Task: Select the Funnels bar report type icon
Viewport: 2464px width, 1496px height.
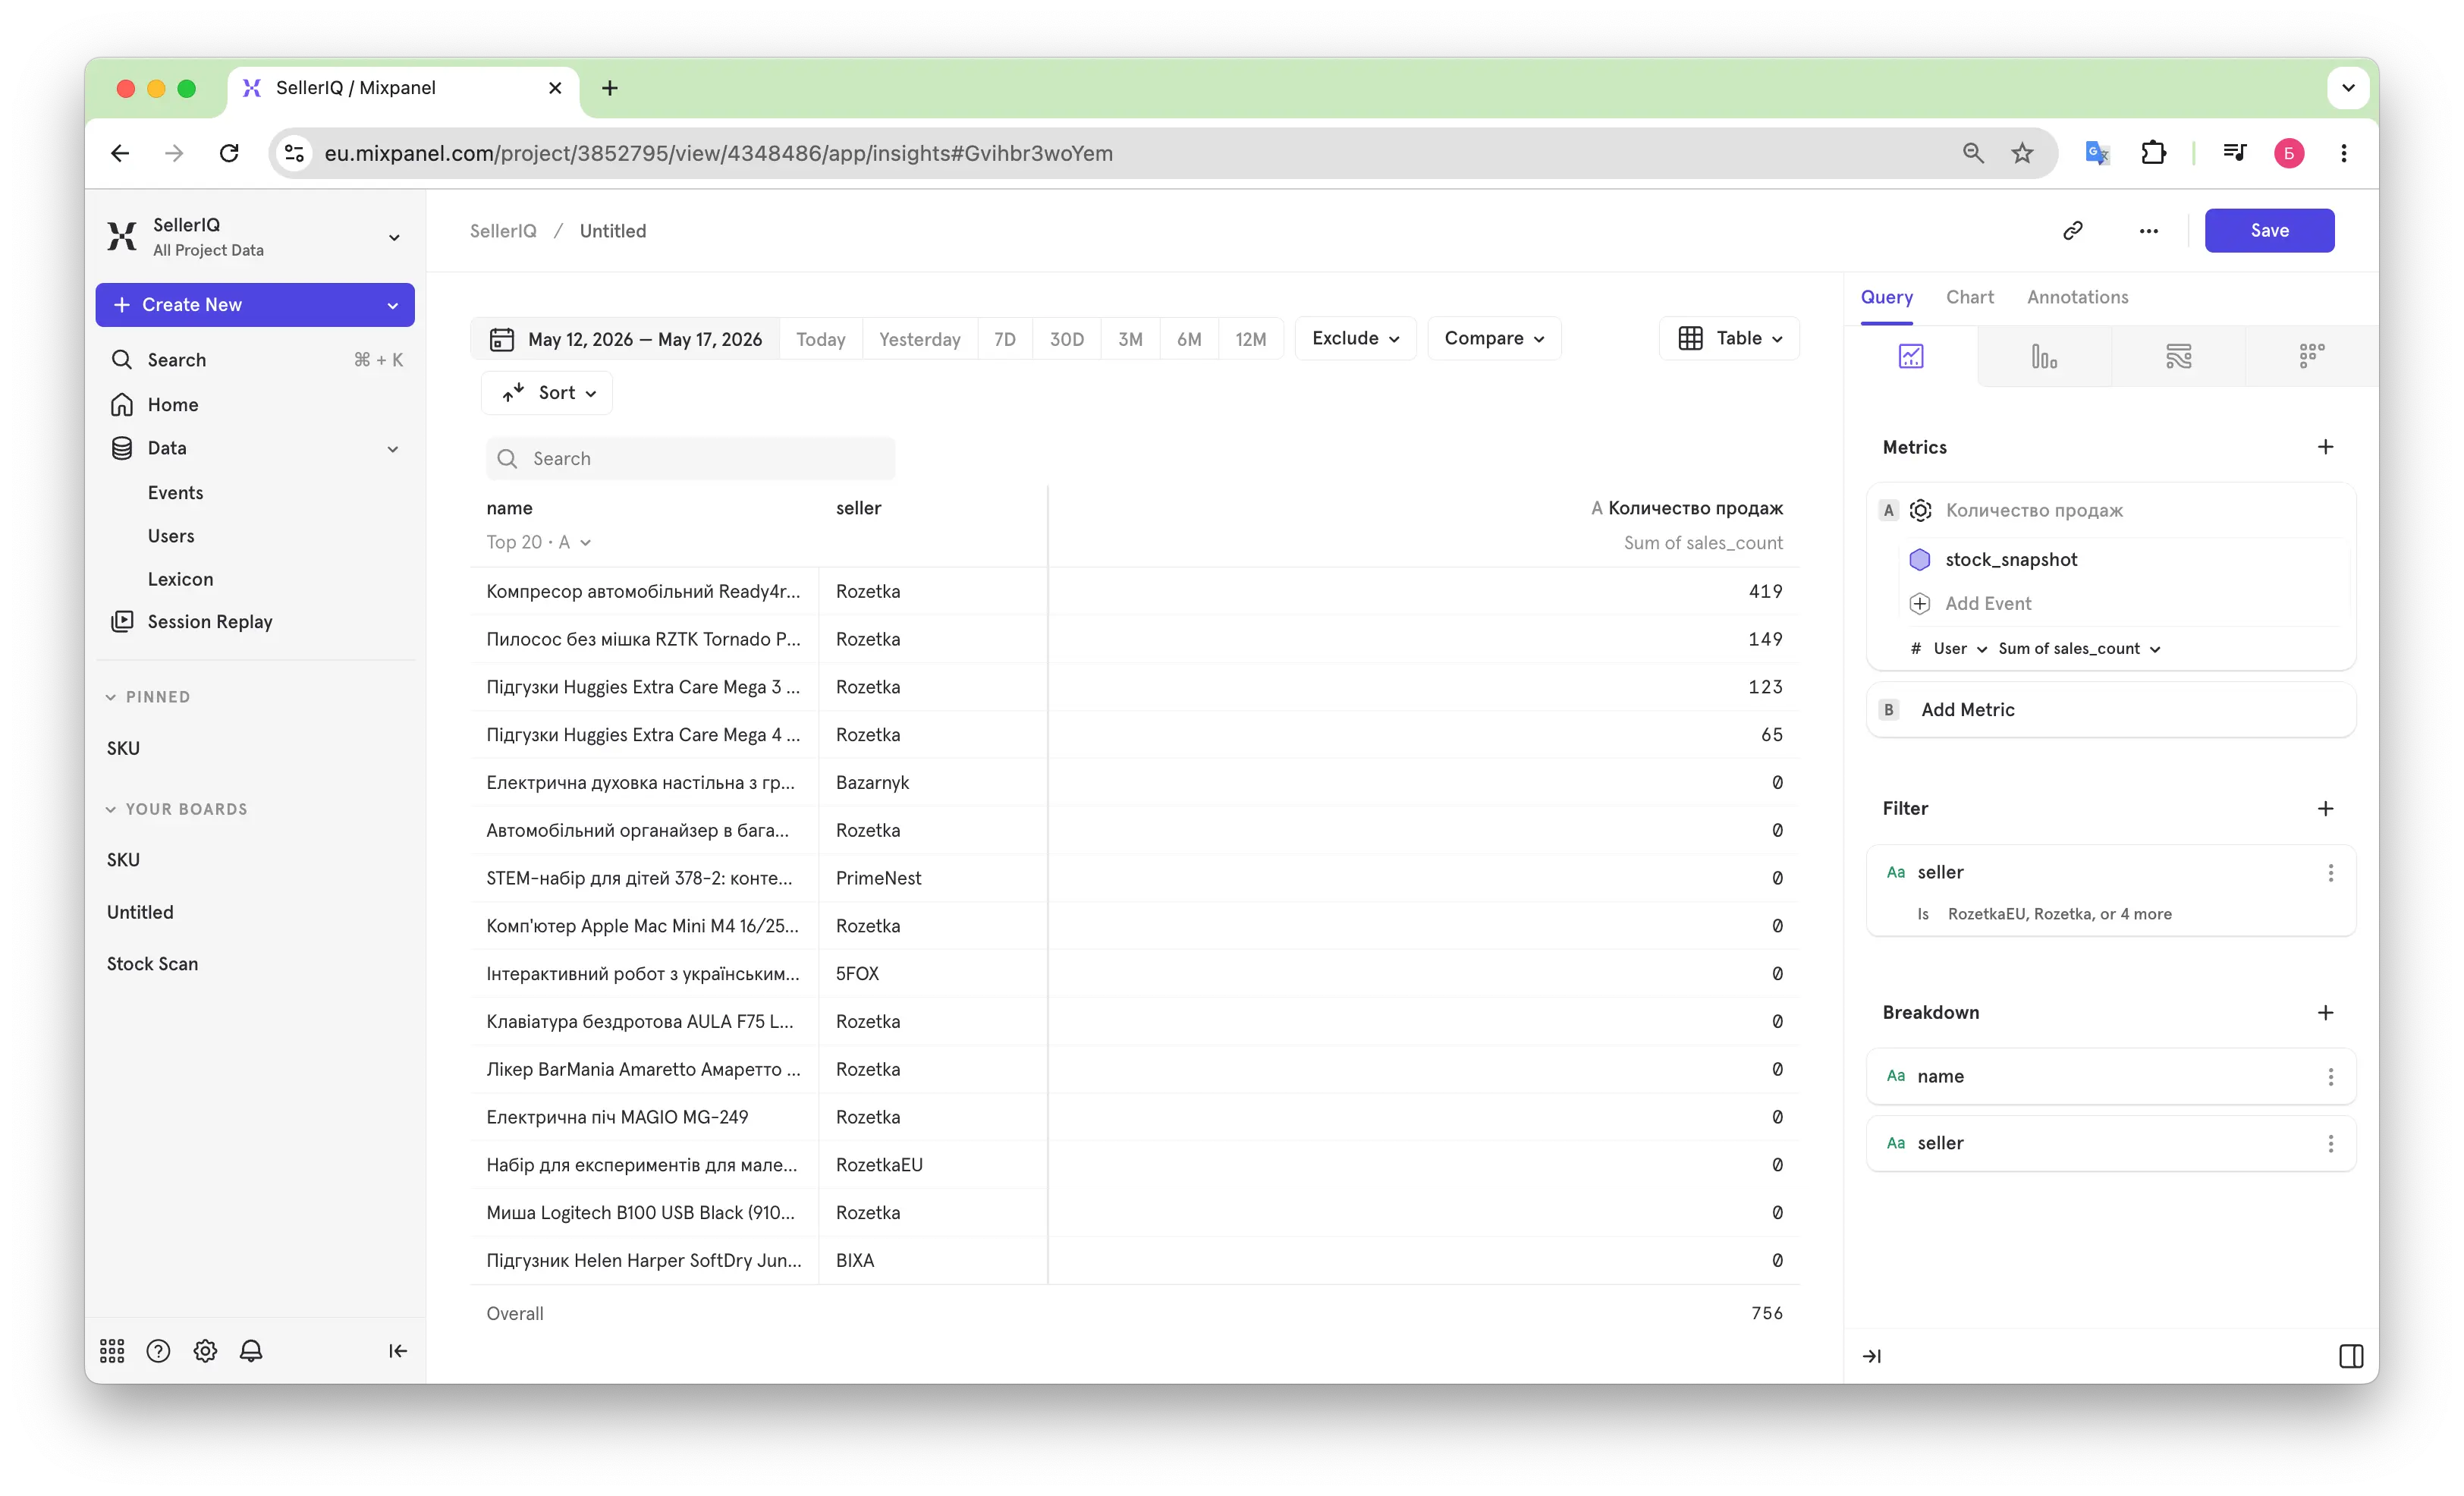Action: (x=2043, y=356)
